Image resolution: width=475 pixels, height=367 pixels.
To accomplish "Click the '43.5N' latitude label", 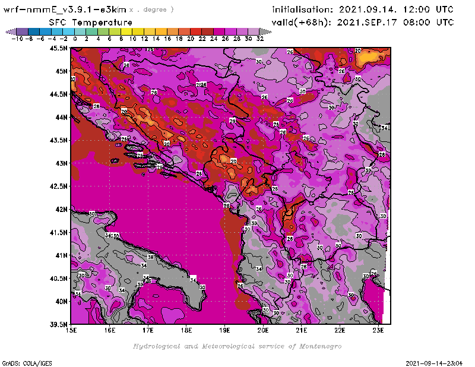I will 58,140.
